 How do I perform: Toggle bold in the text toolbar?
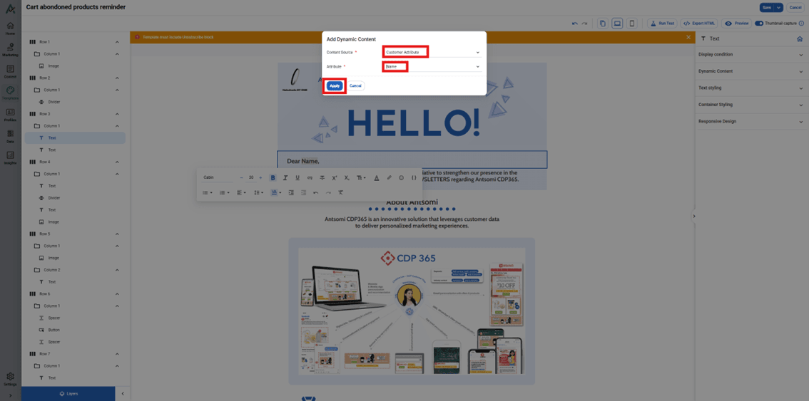[273, 178]
